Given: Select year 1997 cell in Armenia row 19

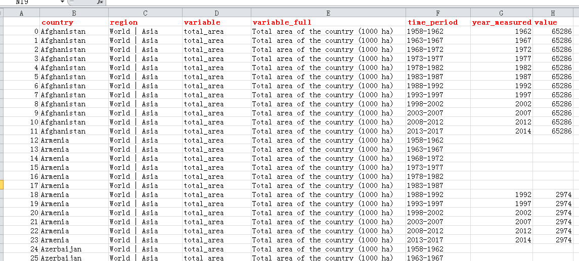Looking at the screenshot, I should [x=502, y=204].
